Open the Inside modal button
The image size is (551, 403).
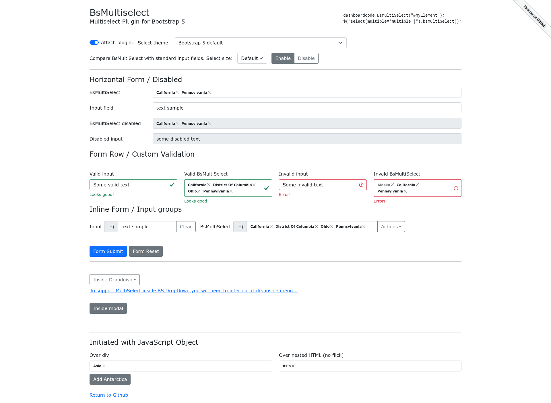[x=108, y=308]
